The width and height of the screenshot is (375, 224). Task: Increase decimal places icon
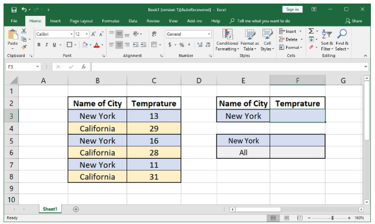click(x=200, y=45)
